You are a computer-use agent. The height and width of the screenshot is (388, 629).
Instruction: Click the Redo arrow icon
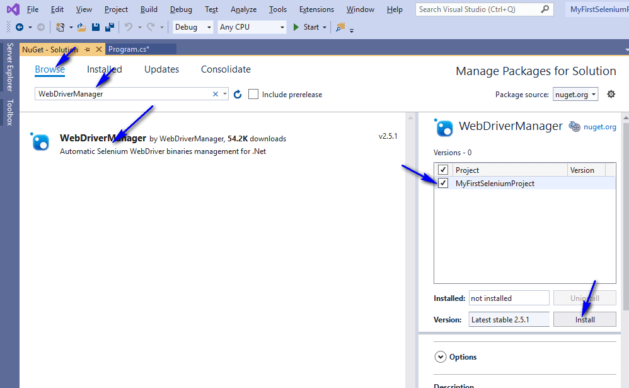[x=151, y=27]
